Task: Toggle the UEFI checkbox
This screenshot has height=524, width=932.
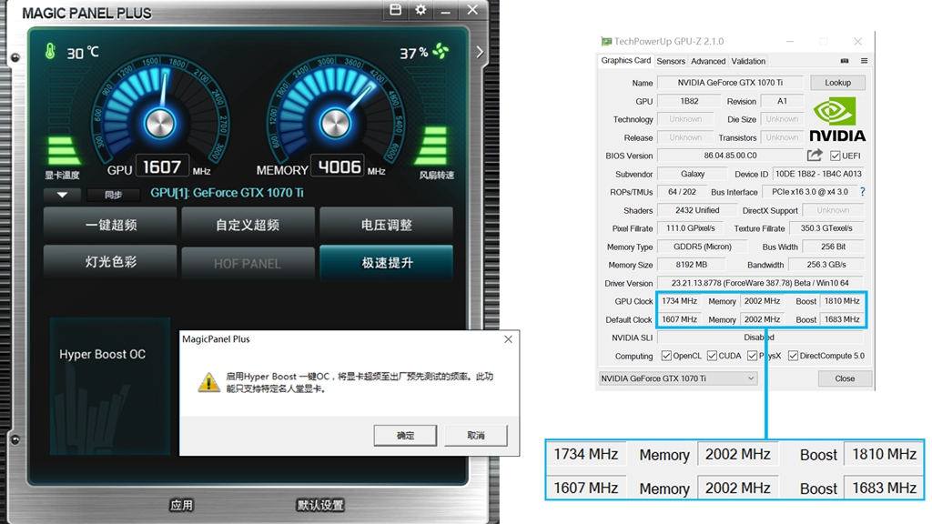Action: click(x=836, y=156)
